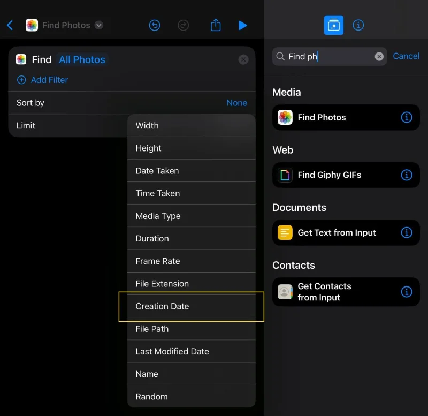Image resolution: width=428 pixels, height=416 pixels.
Task: Show info for Get Text from Input
Action: (x=407, y=232)
